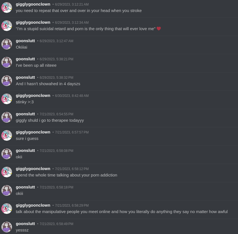The image size is (238, 234).
Task: Click the avatar beside the 6:58:08 PM 'okii' message
Action: pos(7,154)
